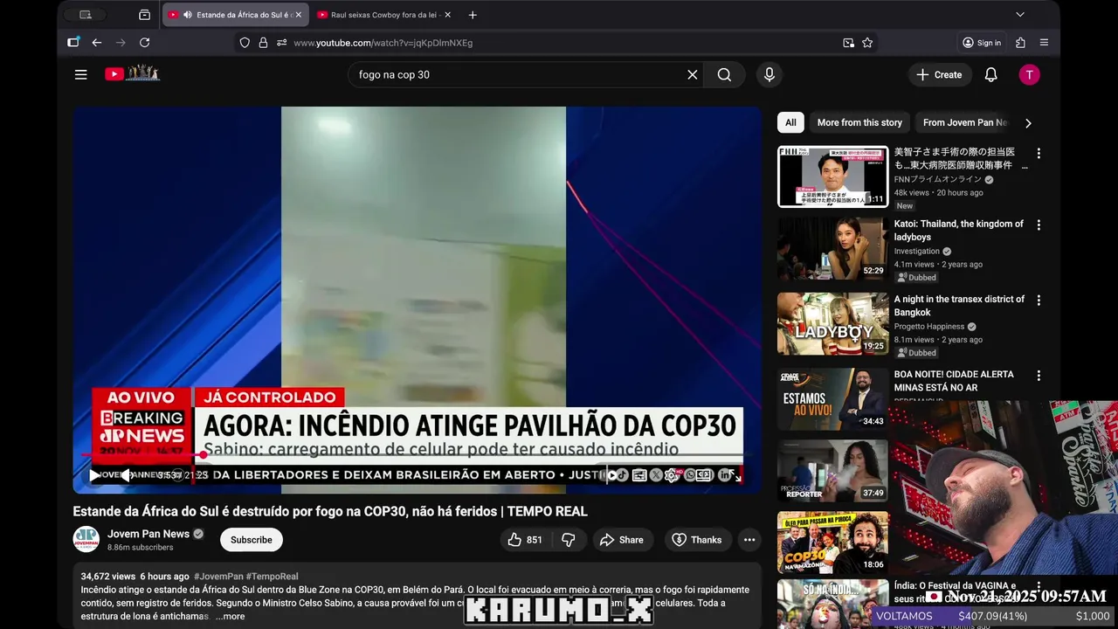Select the "More from this story" chip
Viewport: 1118px width, 629px height.
click(859, 122)
